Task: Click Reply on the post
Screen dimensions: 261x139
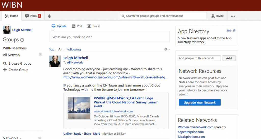Action: pyautogui.click(x=77, y=134)
